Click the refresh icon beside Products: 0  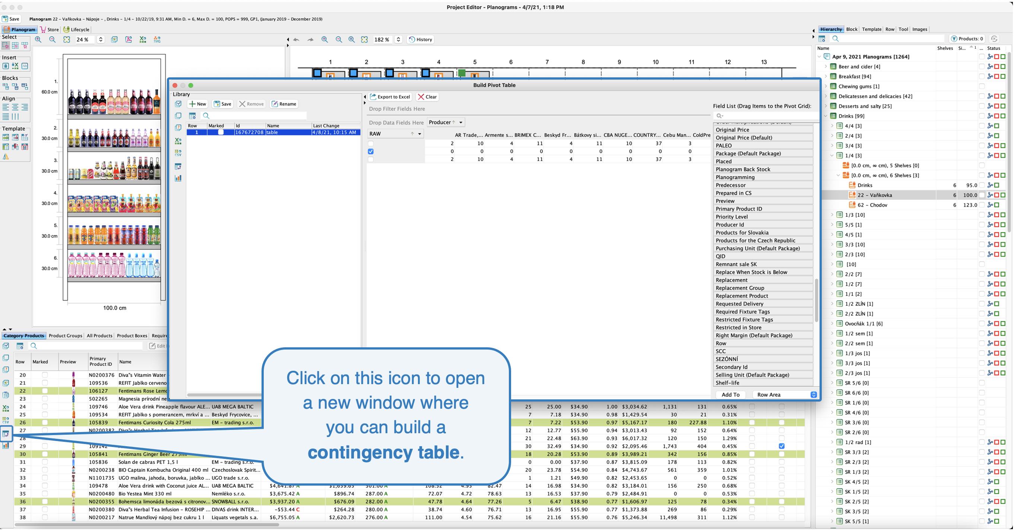[x=994, y=39]
